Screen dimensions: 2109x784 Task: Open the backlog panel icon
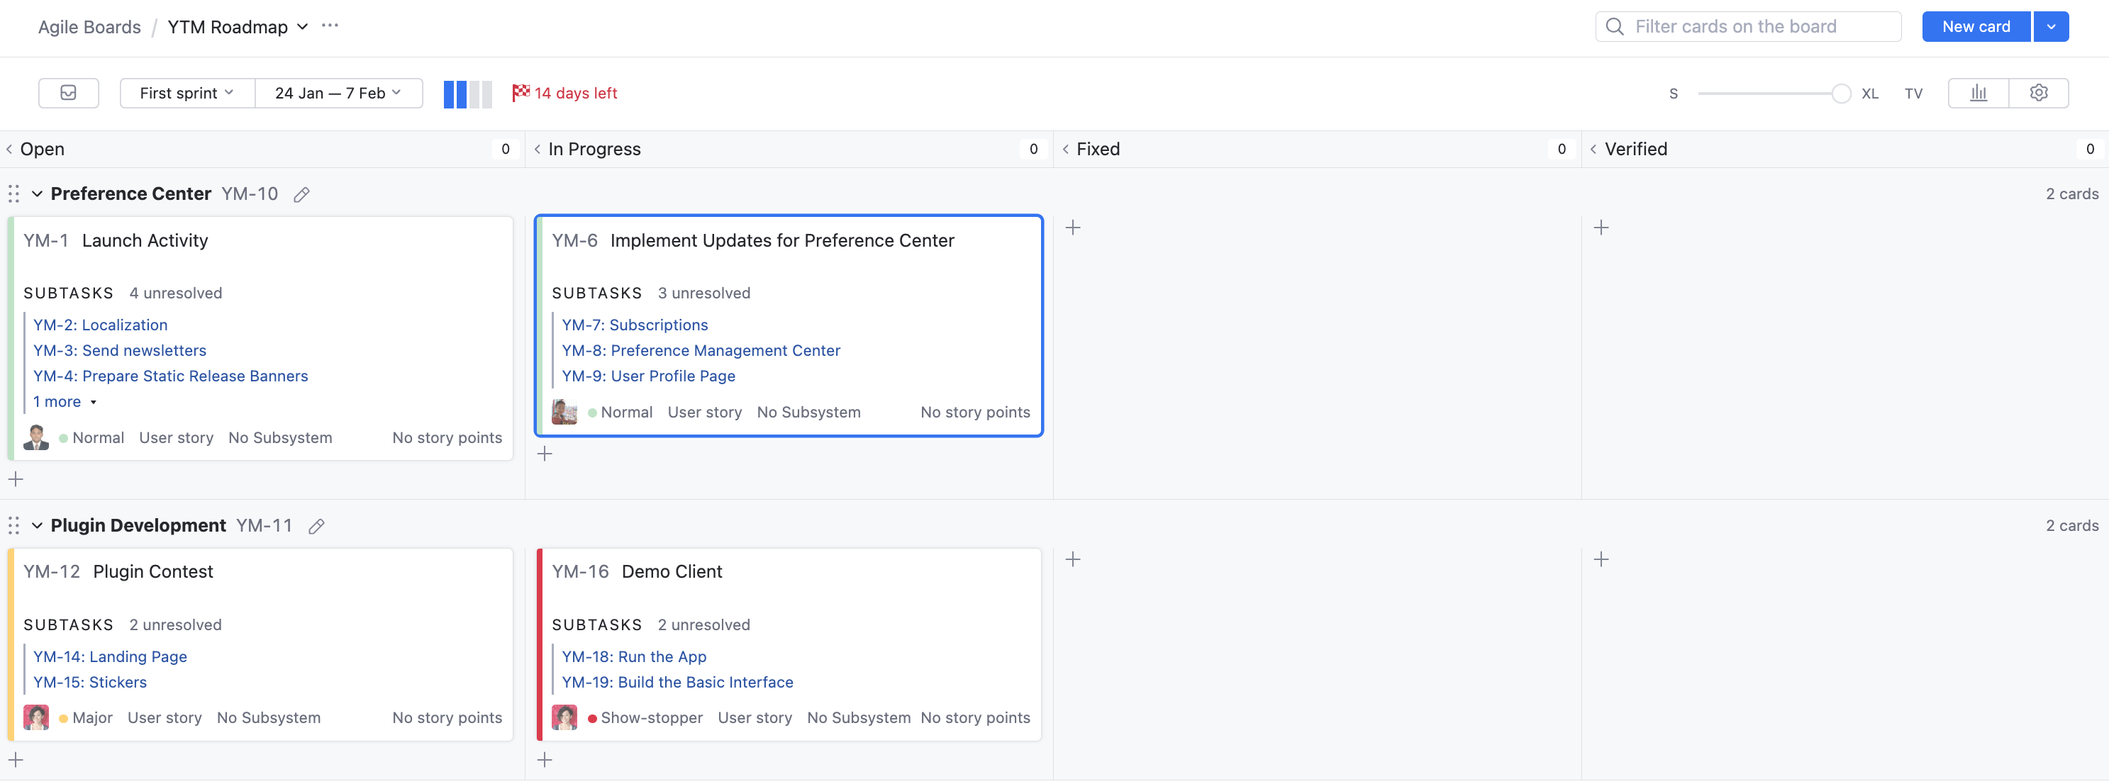click(68, 92)
